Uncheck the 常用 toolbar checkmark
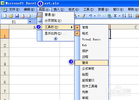Screen dimensions: 139x100 coord(77,28)
